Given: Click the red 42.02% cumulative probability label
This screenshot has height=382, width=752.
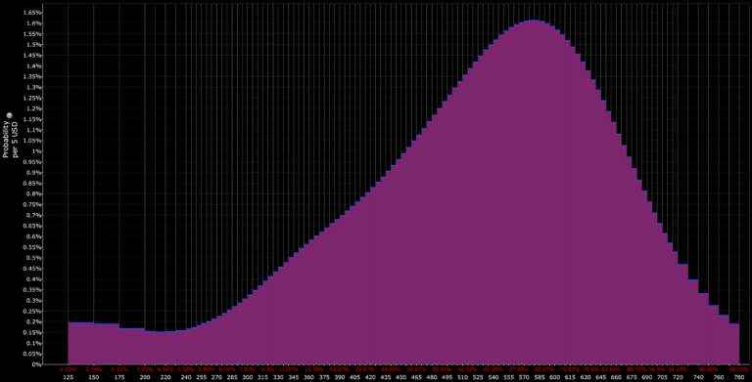Looking at the screenshot, I should tap(468, 370).
